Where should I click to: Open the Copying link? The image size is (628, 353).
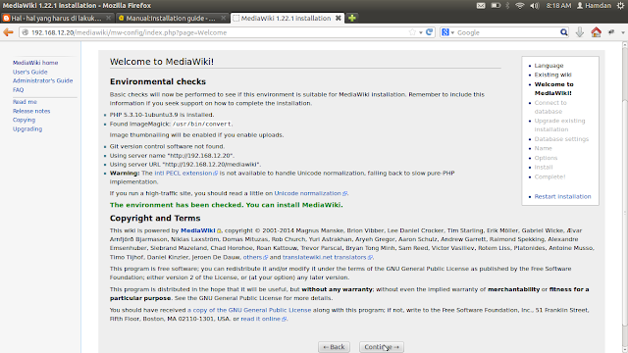(x=24, y=120)
